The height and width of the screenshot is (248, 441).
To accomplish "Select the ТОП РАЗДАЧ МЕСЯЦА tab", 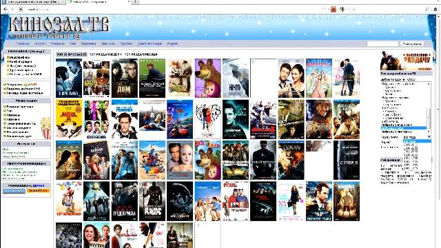I will 141,54.
